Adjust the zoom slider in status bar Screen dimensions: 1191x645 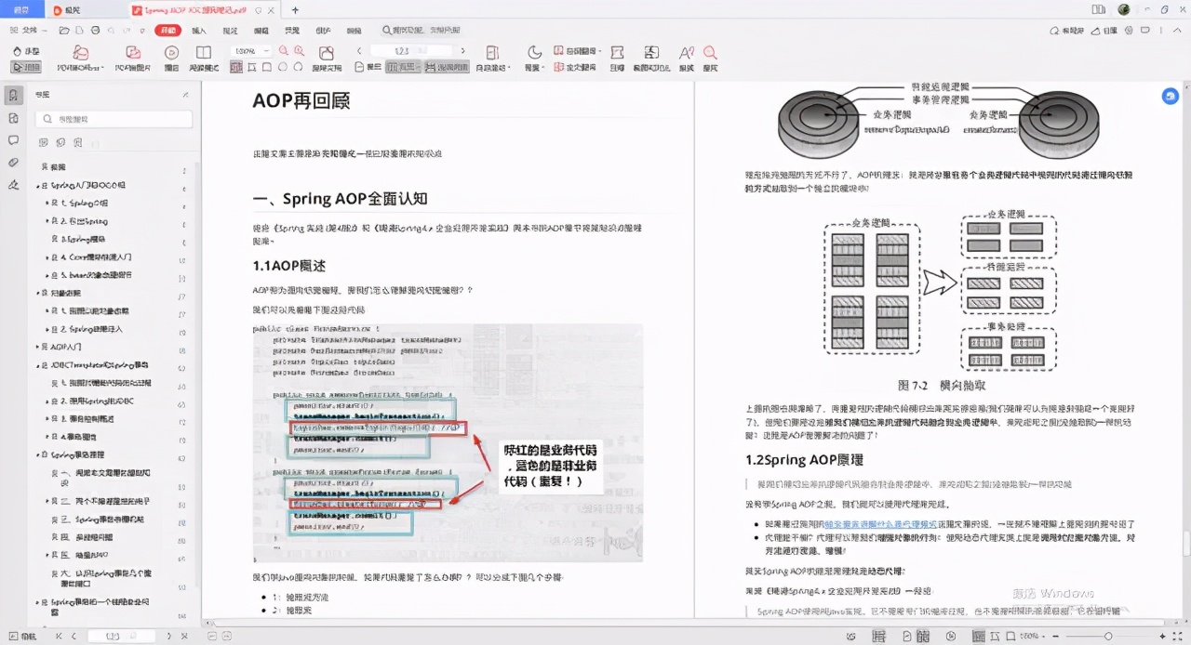1108,635
